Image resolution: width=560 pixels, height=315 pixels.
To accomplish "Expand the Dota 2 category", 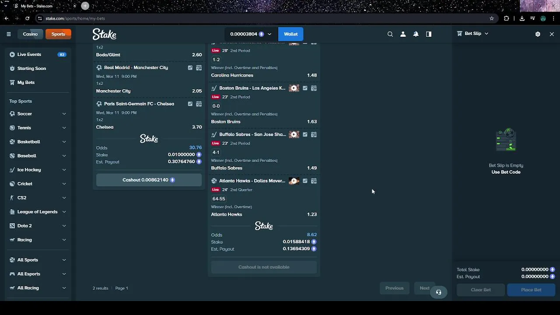I will tap(64, 226).
